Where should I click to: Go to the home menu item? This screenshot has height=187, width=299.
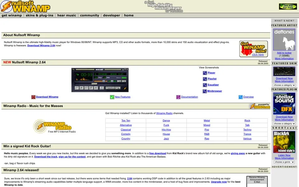pyautogui.click(x=129, y=16)
